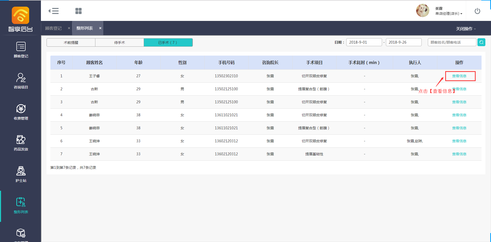Switch to the 整形列表 tab
The image size is (491, 242).
coord(85,28)
